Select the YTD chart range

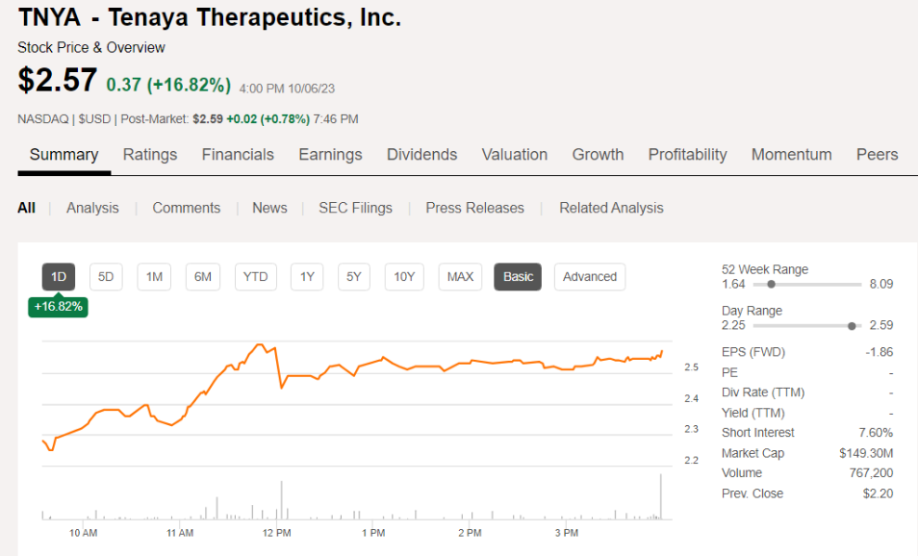click(x=255, y=277)
